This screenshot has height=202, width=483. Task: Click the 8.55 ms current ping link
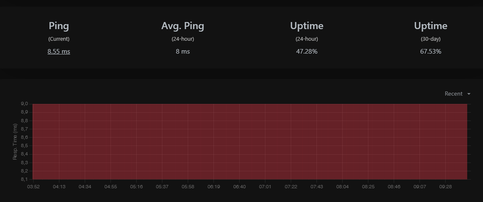click(x=59, y=52)
